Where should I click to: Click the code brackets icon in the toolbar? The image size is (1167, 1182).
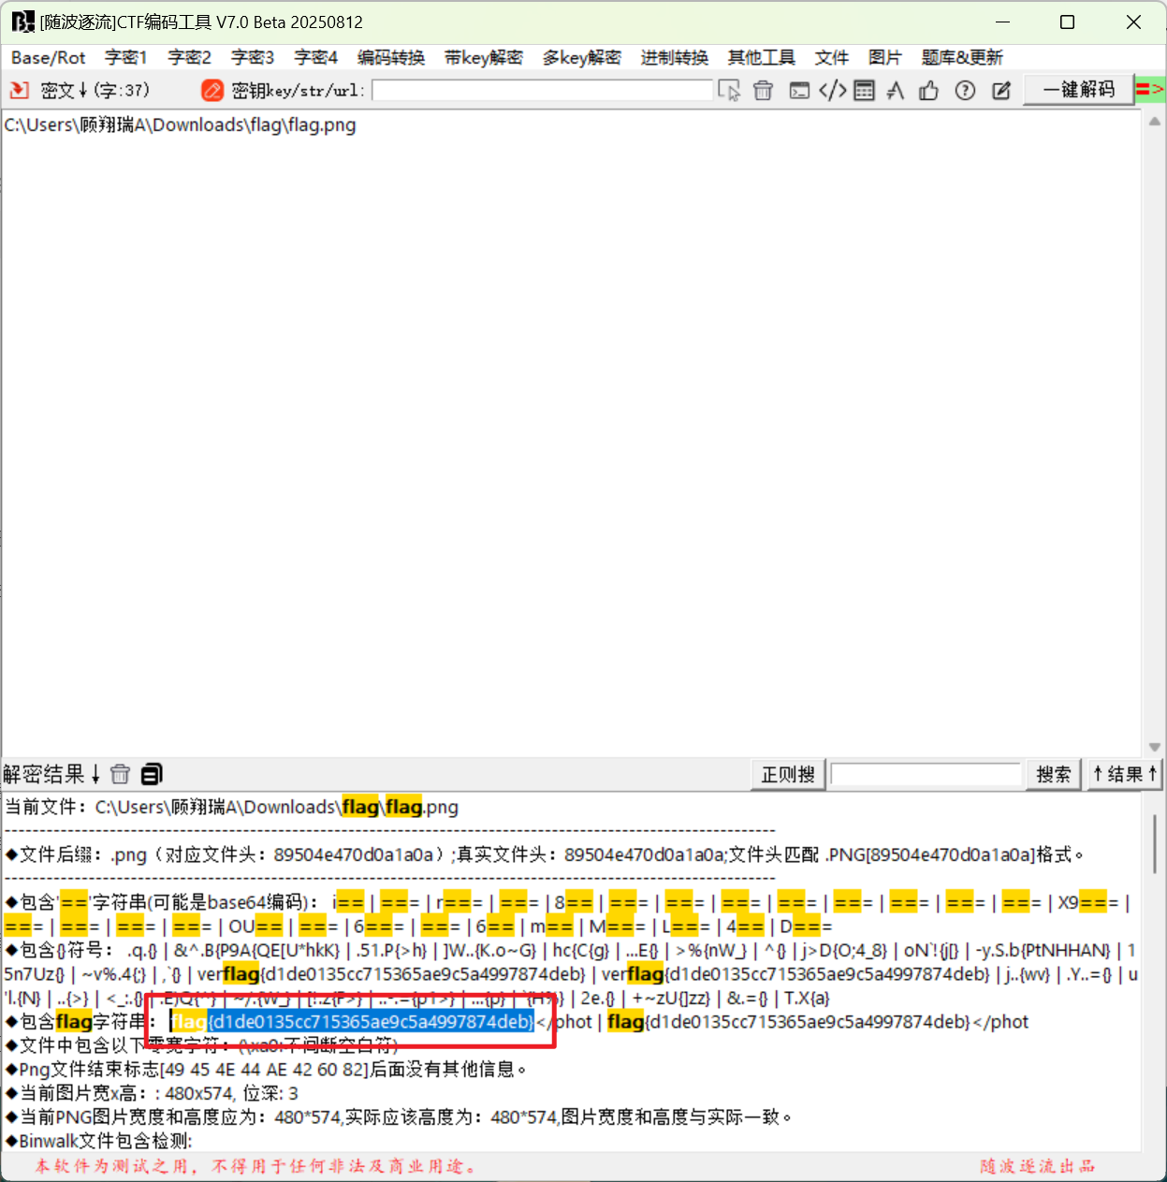click(832, 91)
